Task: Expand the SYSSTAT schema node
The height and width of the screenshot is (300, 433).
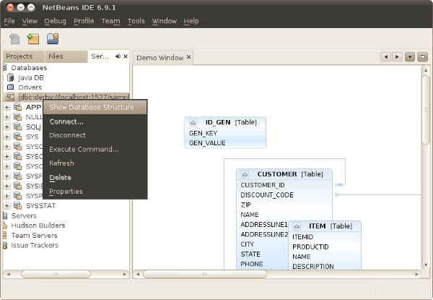Action: (x=6, y=205)
